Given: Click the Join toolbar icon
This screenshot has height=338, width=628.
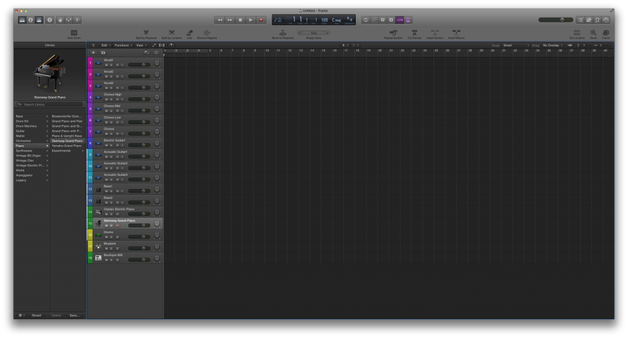Looking at the screenshot, I should (x=190, y=33).
